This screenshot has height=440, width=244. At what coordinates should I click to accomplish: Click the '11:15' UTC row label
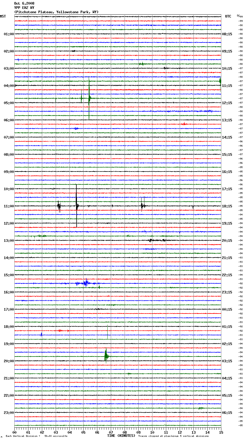tap(227, 86)
